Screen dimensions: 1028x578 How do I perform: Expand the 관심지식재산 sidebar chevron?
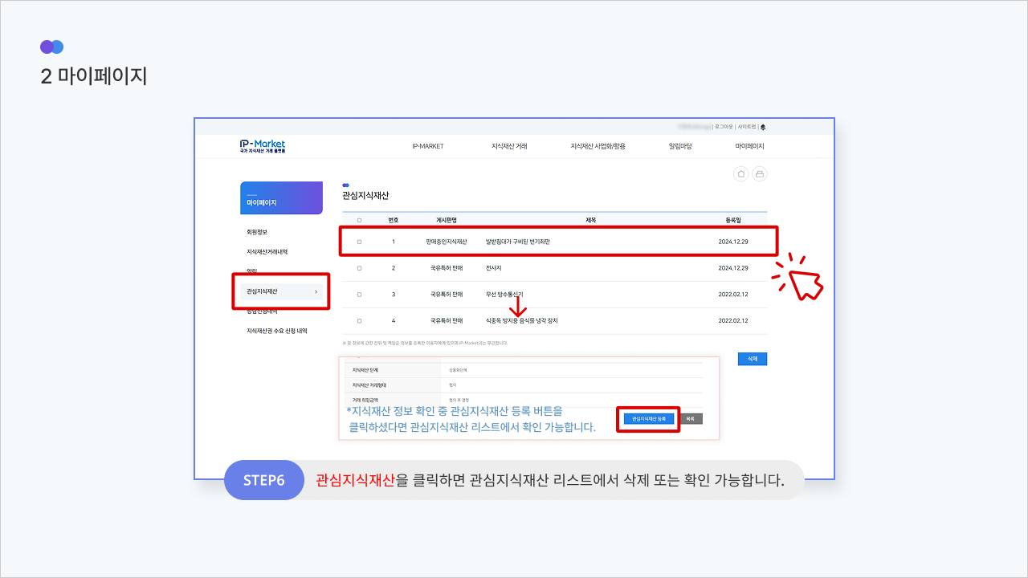pyautogui.click(x=316, y=291)
